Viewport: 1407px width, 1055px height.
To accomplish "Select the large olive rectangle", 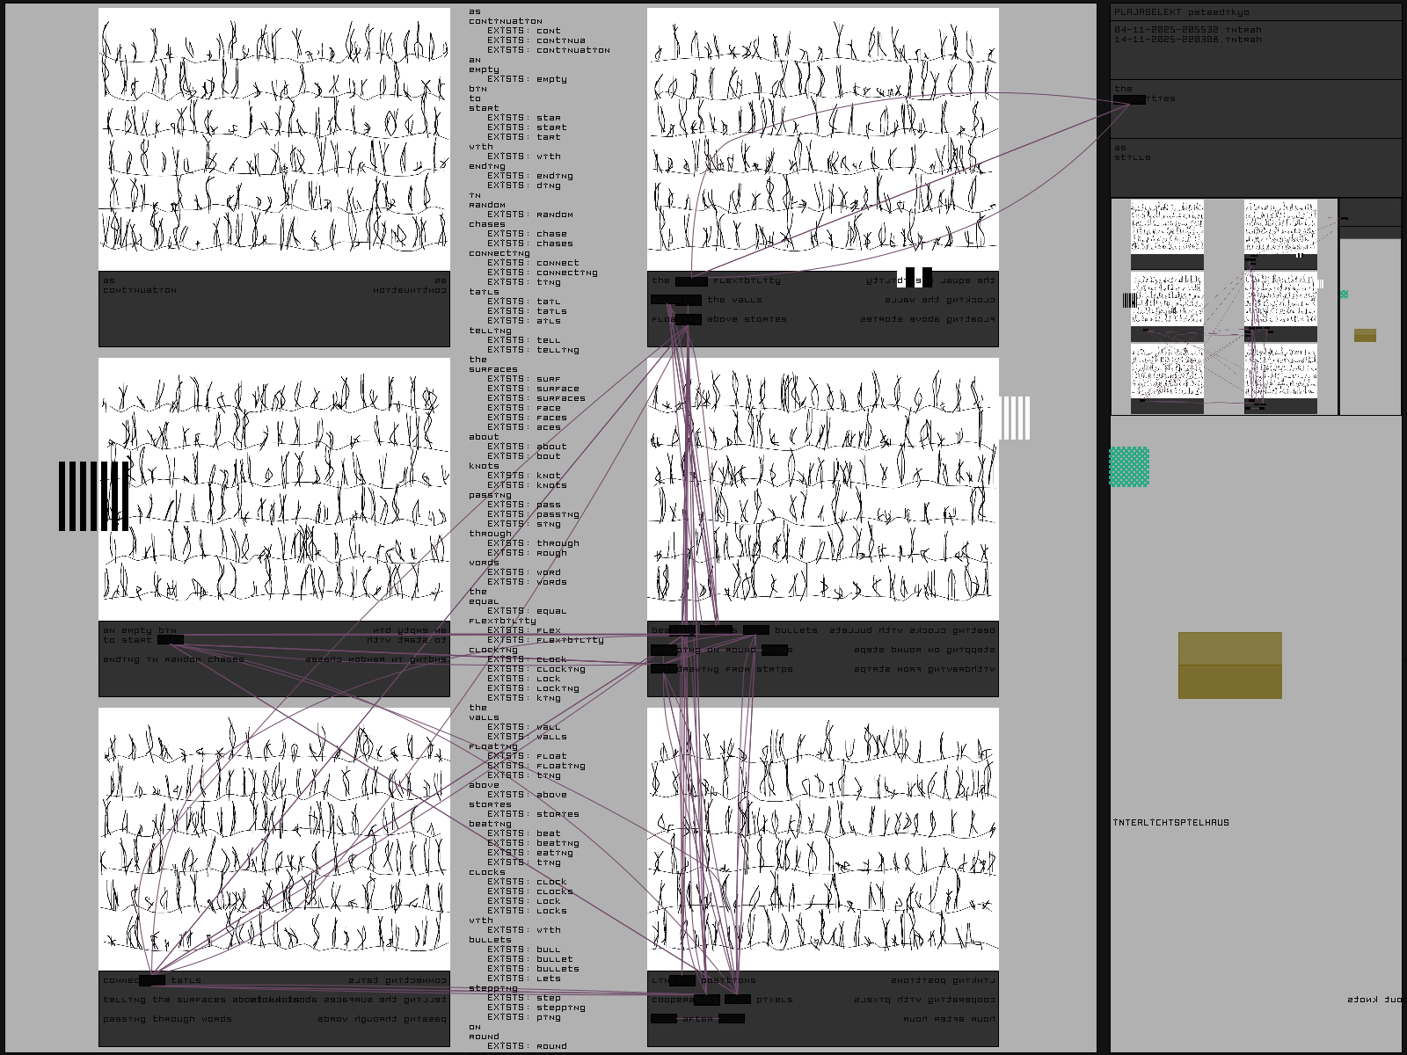I will 1229,666.
